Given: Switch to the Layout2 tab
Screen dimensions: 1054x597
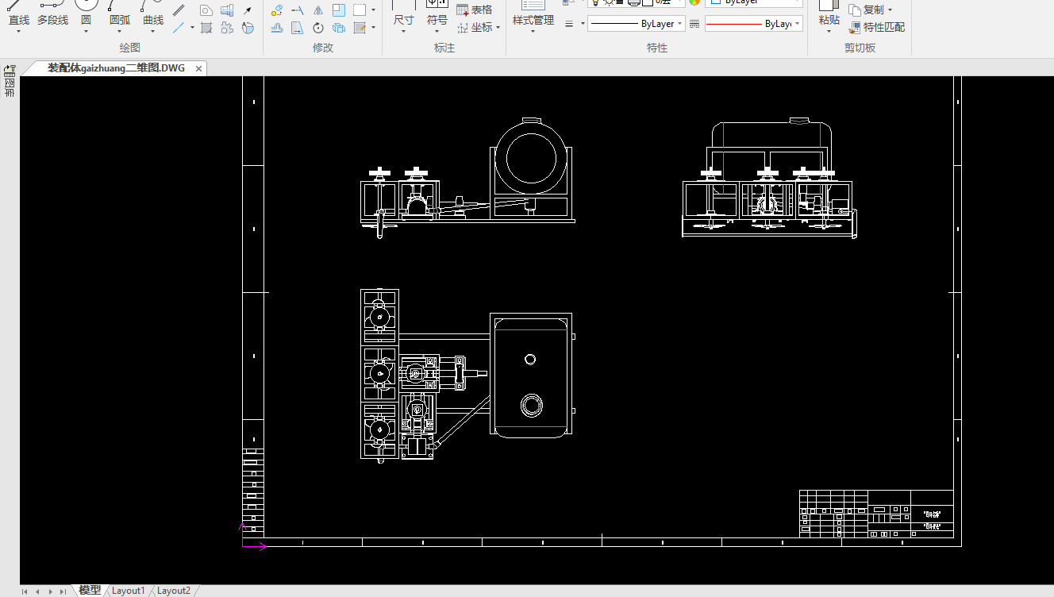Looking at the screenshot, I should coord(174,591).
